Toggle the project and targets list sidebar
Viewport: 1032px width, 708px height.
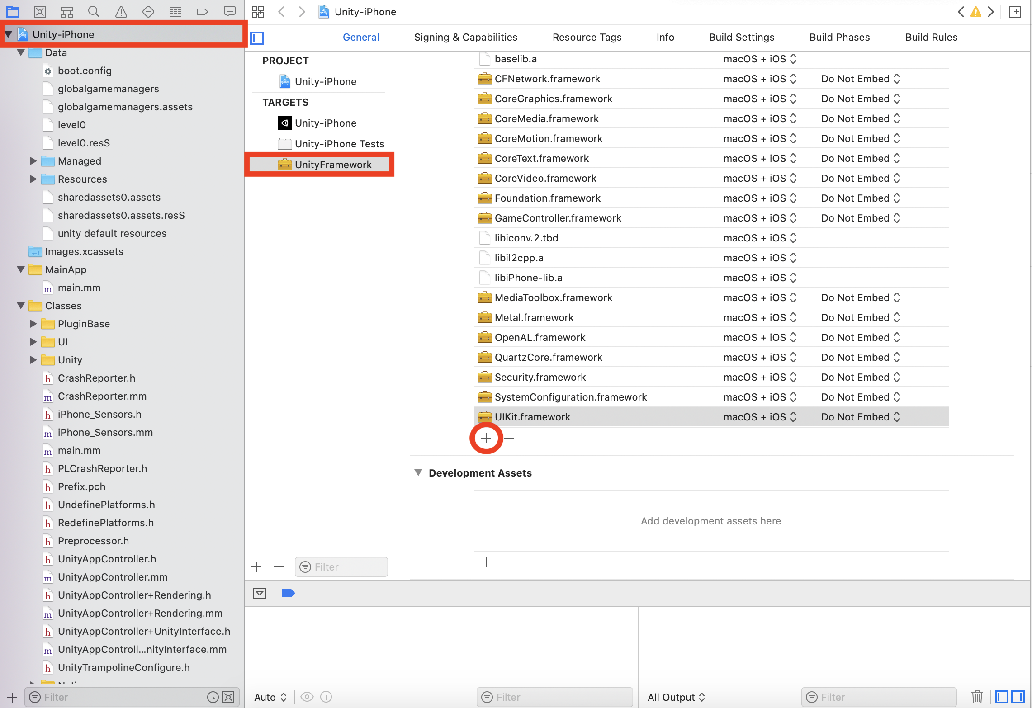(257, 38)
